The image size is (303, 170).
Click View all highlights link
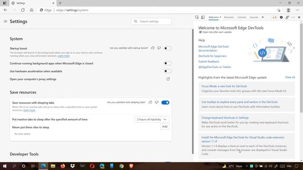(290, 77)
